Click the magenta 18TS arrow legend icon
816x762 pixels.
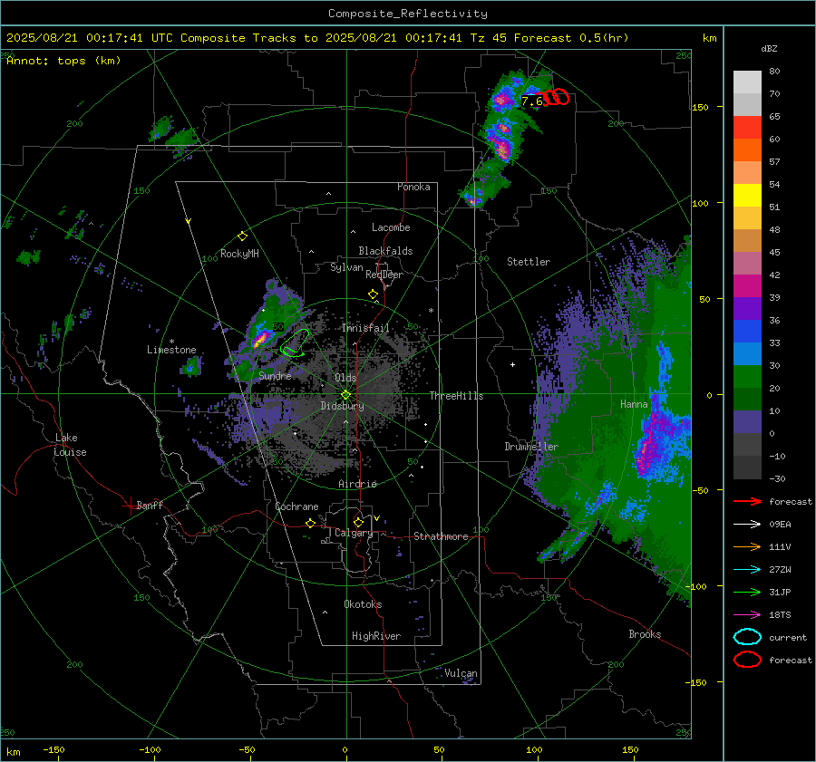747,615
